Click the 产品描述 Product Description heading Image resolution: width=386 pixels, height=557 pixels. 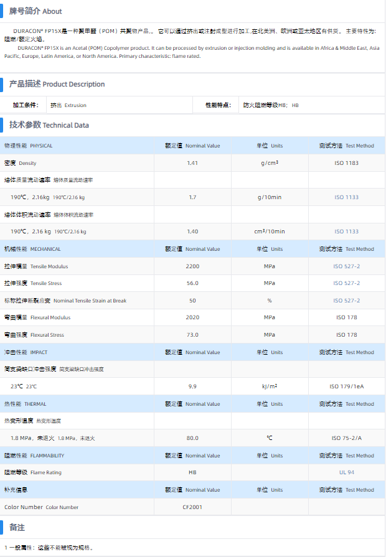click(x=57, y=84)
